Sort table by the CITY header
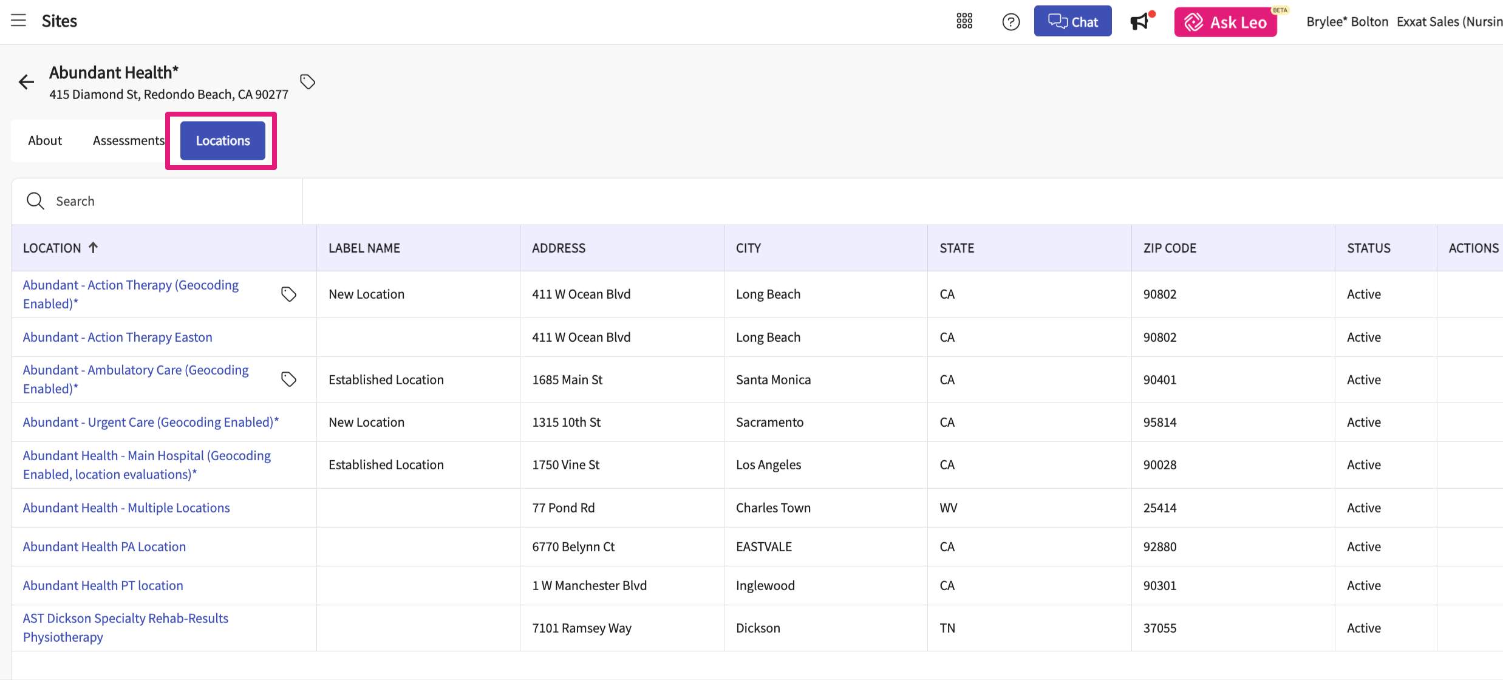 748,248
